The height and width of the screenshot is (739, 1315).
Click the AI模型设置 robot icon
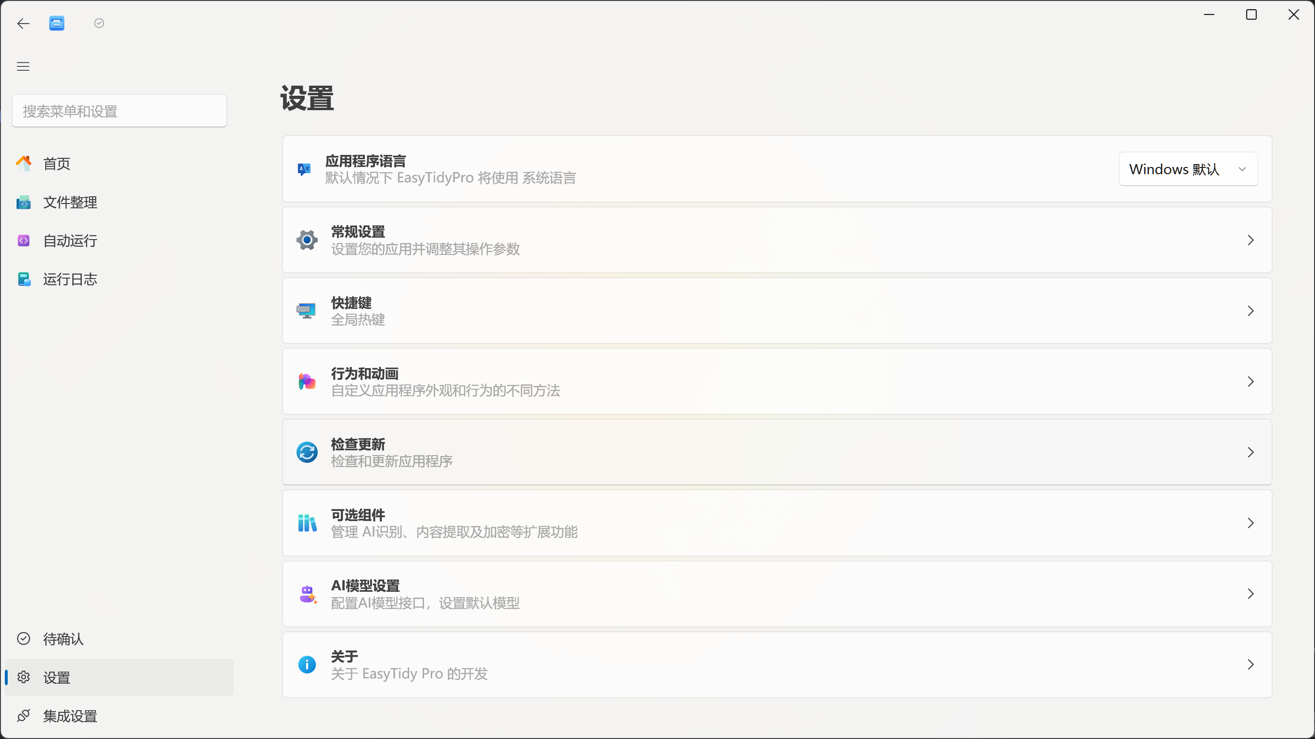pos(308,594)
